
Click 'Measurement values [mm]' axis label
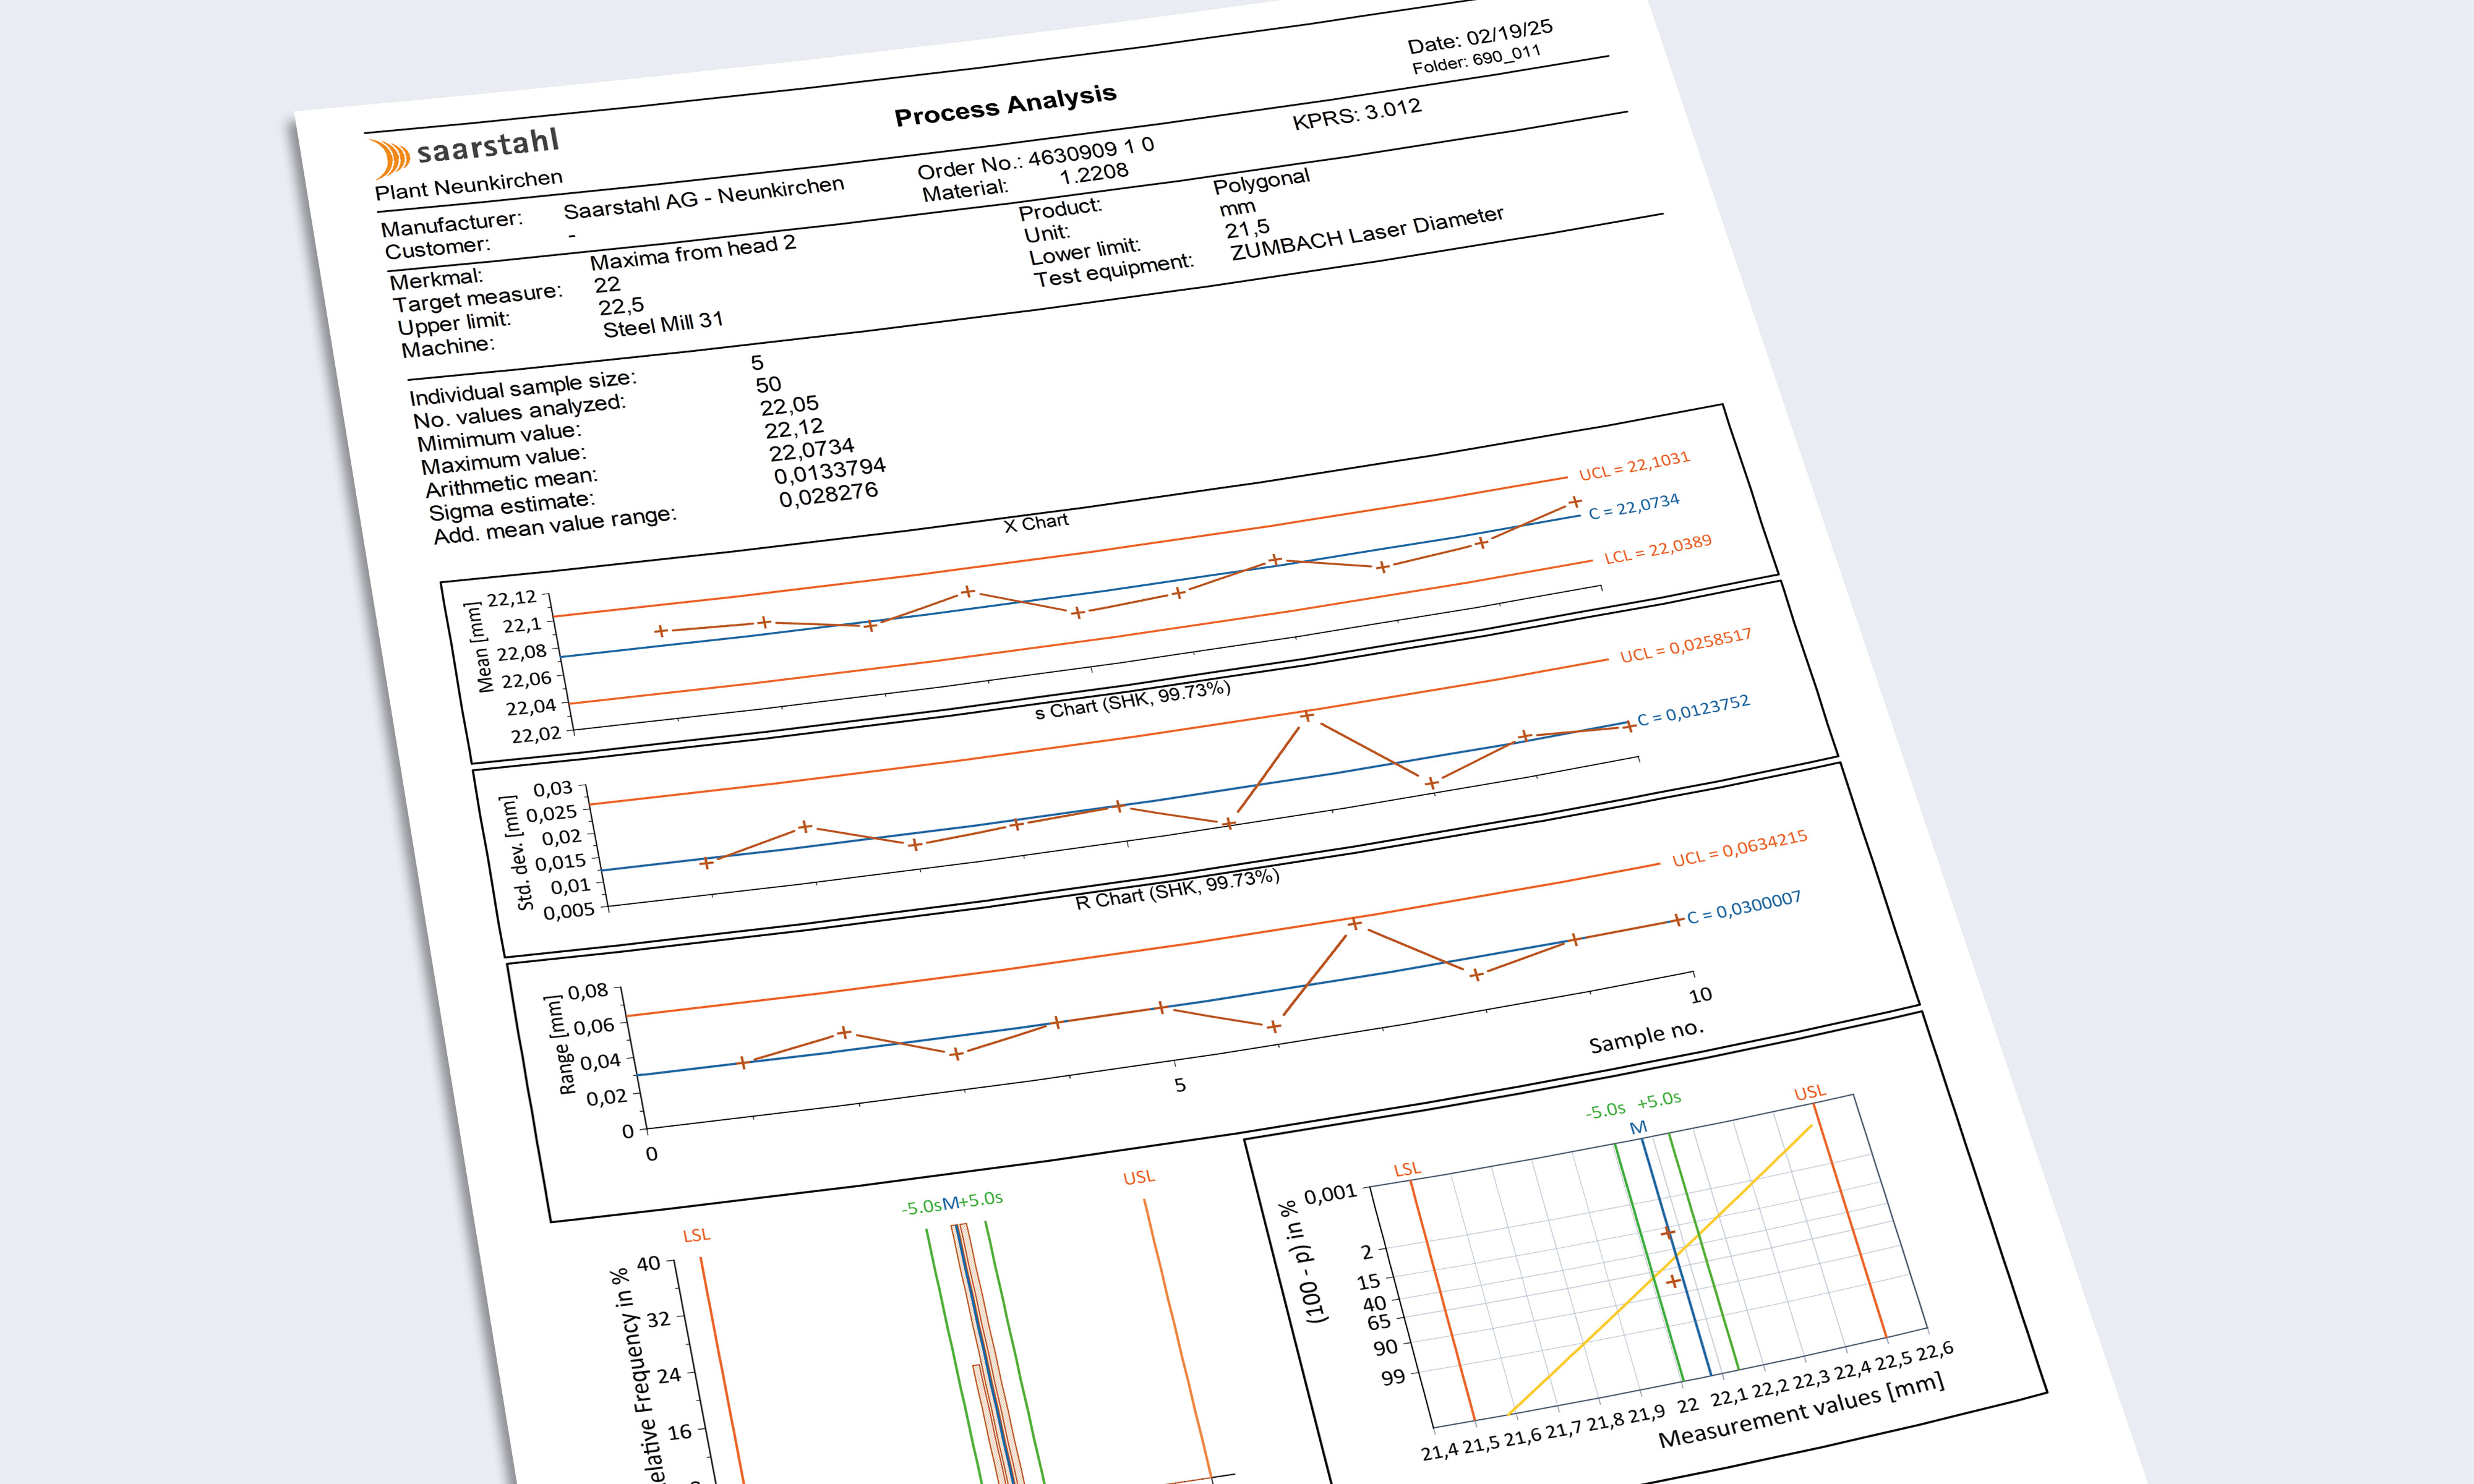coord(1802,1411)
